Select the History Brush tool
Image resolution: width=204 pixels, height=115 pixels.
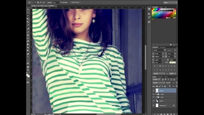(28, 38)
